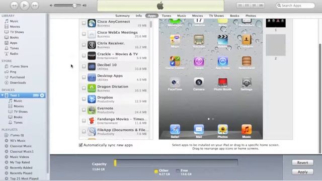322x181 pixels.
Task: Select Radio in Library sidebar
Action: 14,54
